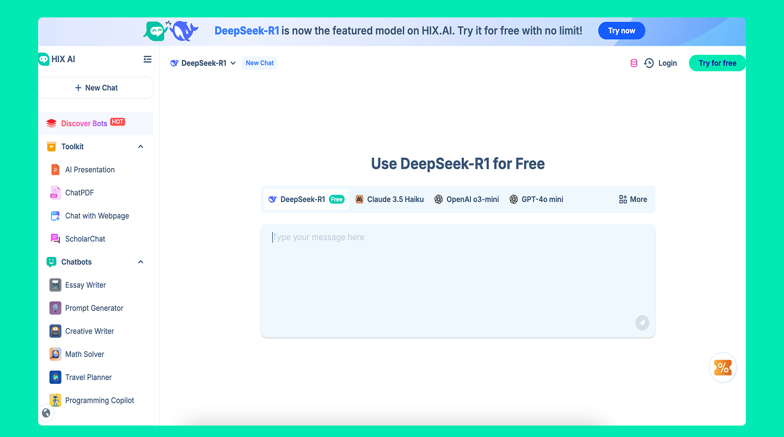Click the HIX AI logo icon

click(x=44, y=59)
